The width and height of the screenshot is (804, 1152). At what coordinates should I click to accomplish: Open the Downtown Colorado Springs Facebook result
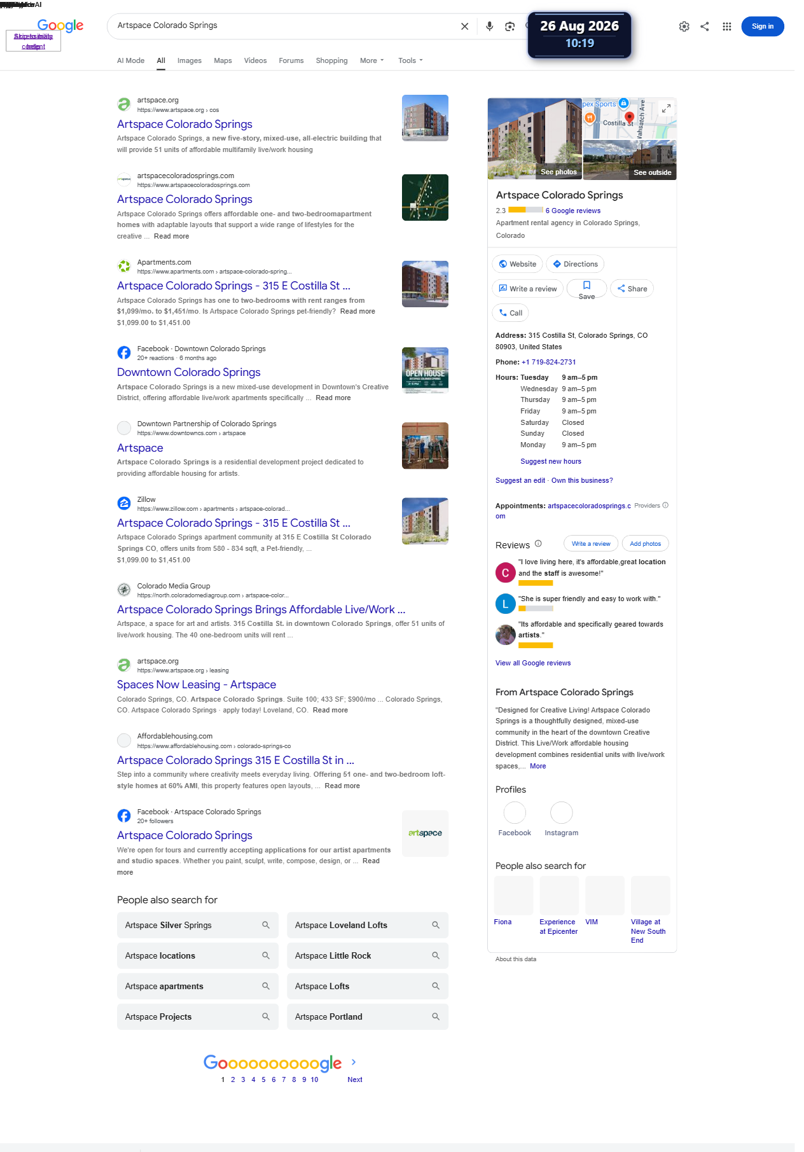pyautogui.click(x=189, y=372)
